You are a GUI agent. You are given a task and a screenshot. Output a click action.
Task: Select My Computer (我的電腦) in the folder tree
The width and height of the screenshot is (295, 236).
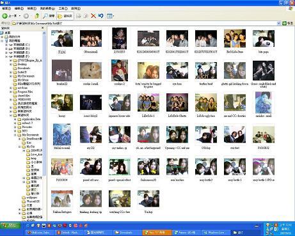[15, 40]
